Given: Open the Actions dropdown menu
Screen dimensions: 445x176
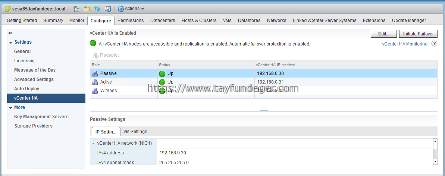Looking at the screenshot, I should point(131,9).
